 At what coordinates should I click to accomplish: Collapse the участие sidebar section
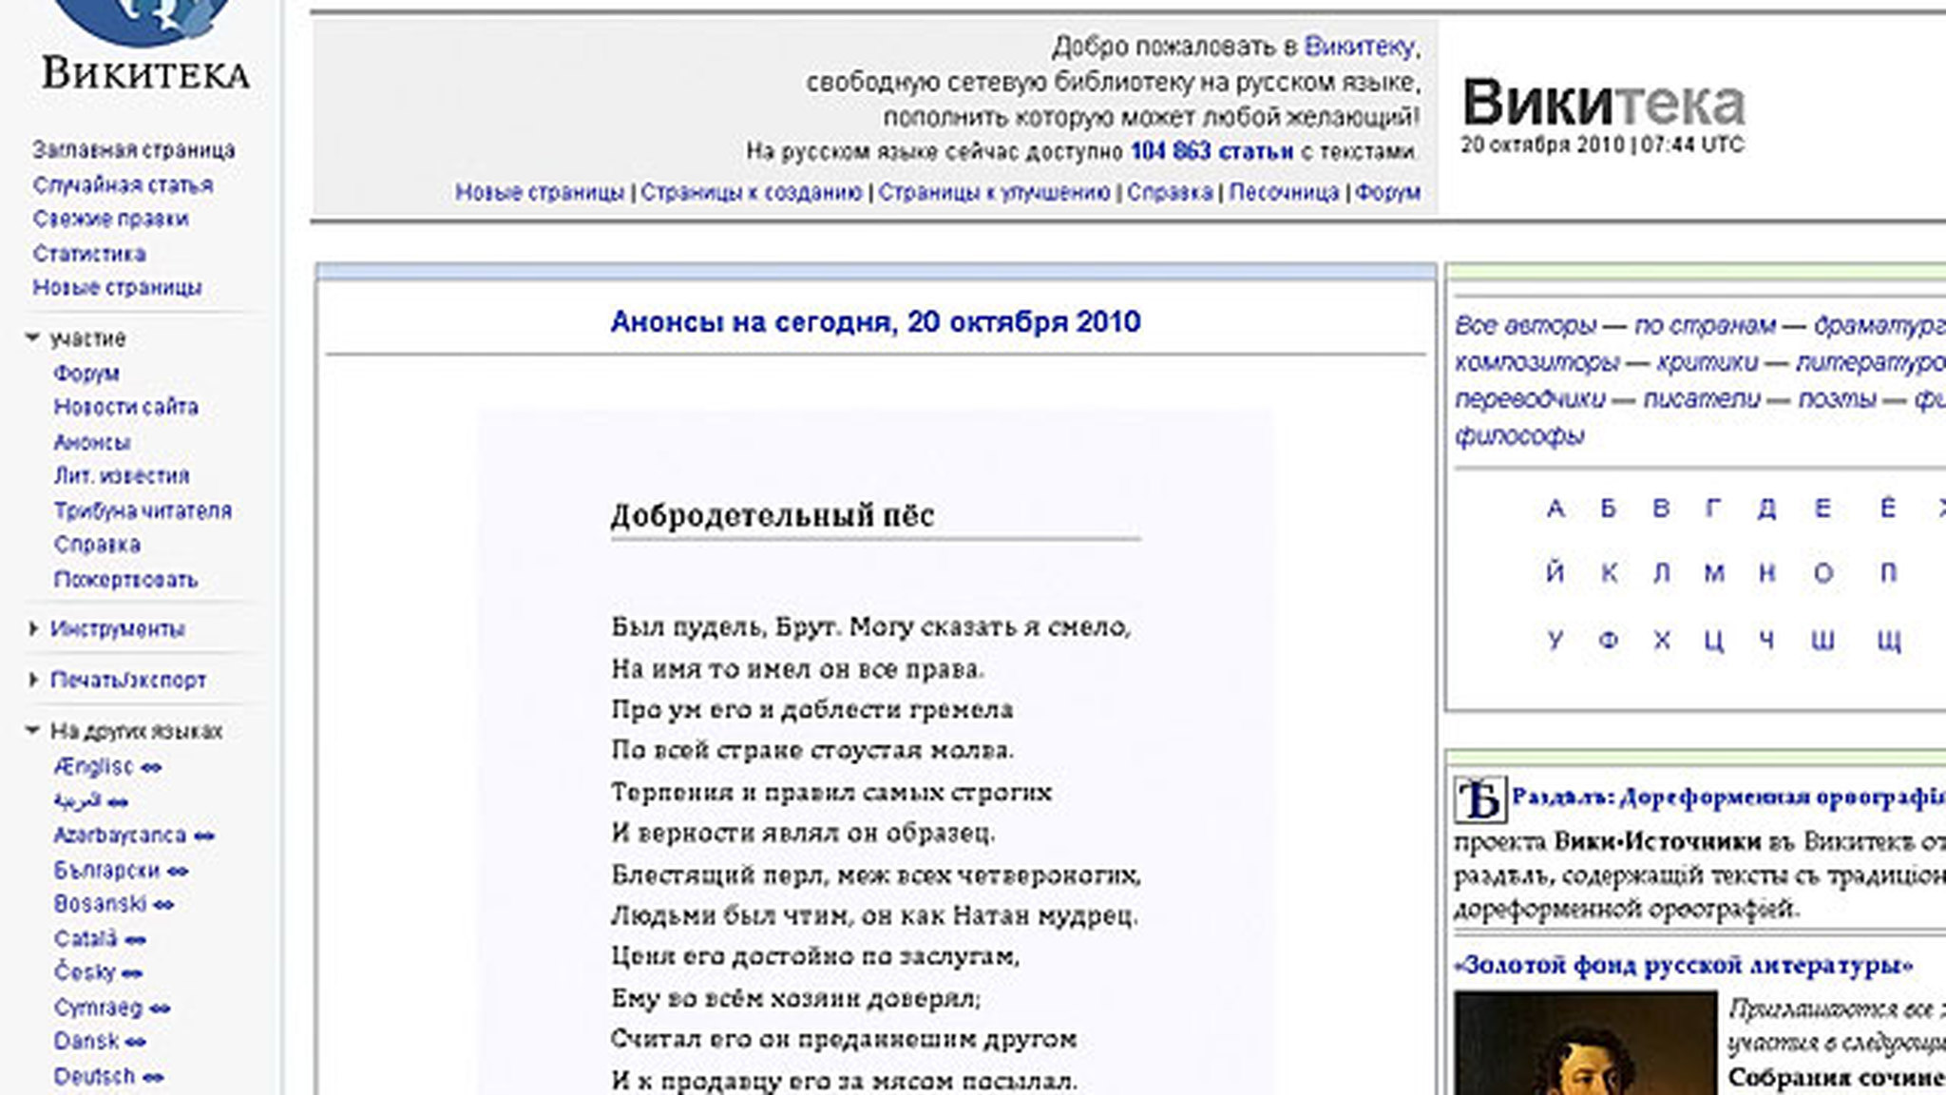click(32, 338)
